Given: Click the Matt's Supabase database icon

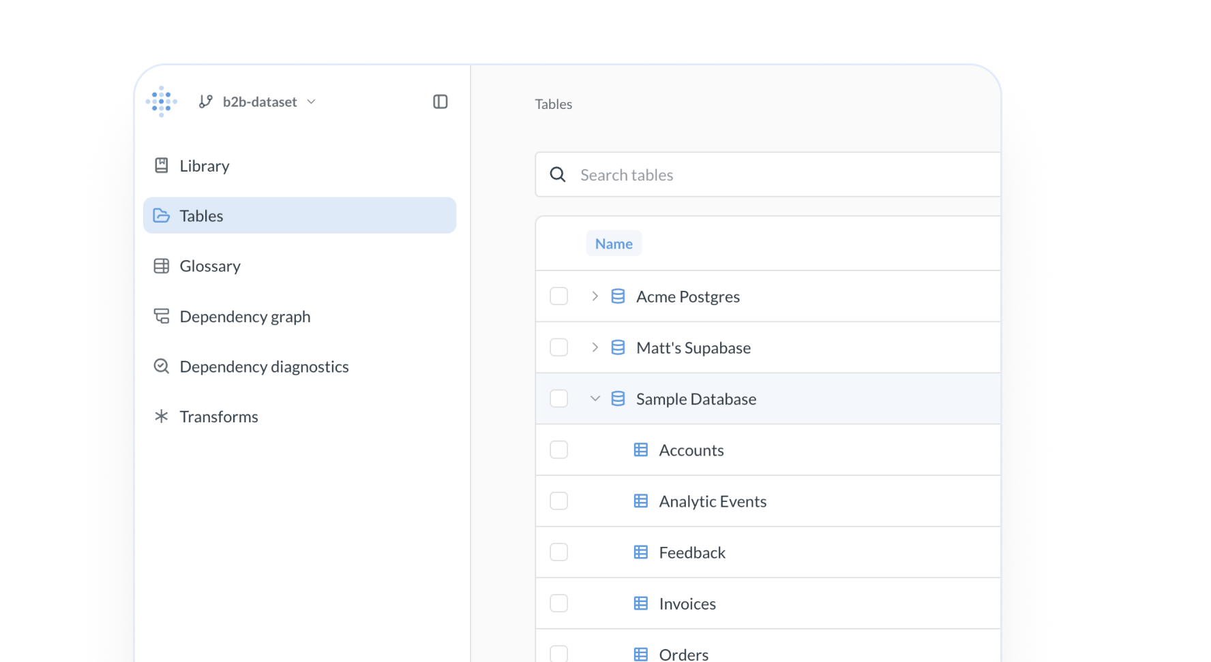Looking at the screenshot, I should coord(618,347).
